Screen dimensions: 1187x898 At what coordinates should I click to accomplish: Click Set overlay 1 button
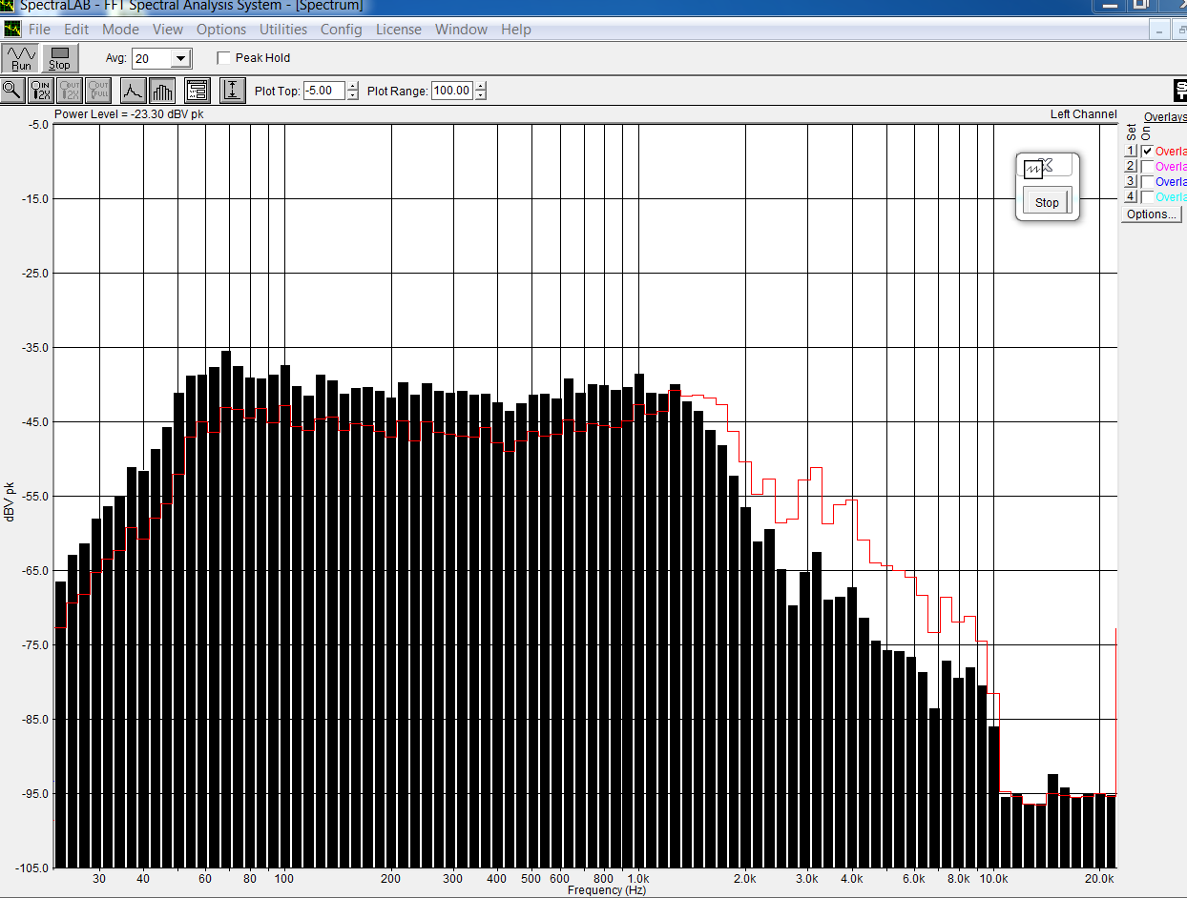[1131, 152]
